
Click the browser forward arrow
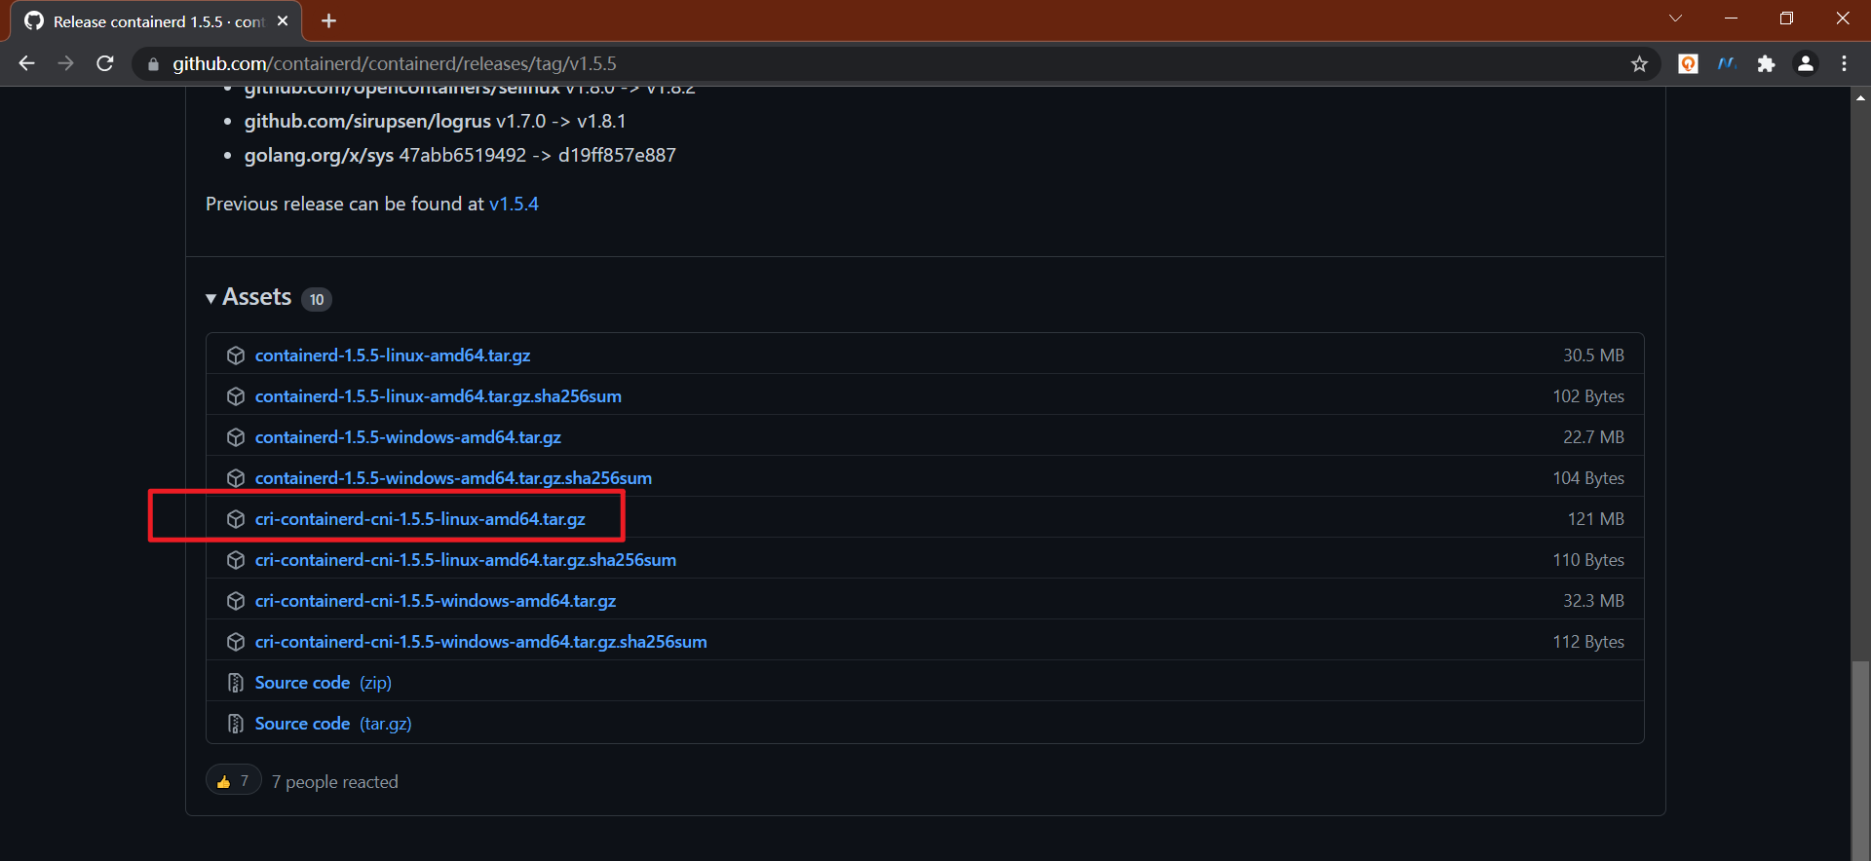tap(65, 63)
